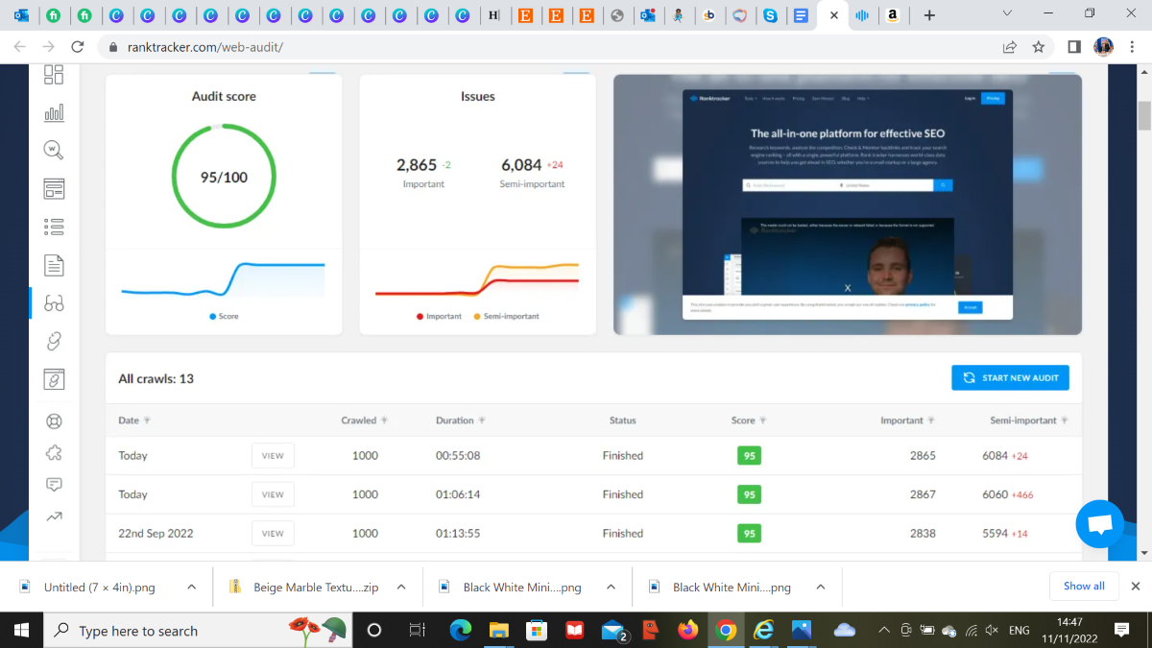Open the document page icon in sidebar
Viewport: 1152px width, 648px height.
[x=54, y=265]
